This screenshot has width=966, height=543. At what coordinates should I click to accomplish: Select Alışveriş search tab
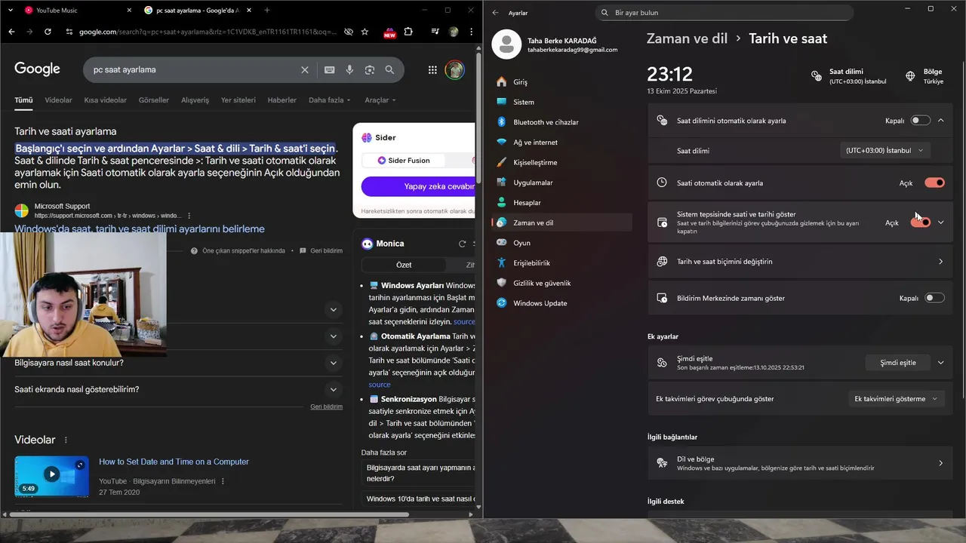pyautogui.click(x=195, y=100)
